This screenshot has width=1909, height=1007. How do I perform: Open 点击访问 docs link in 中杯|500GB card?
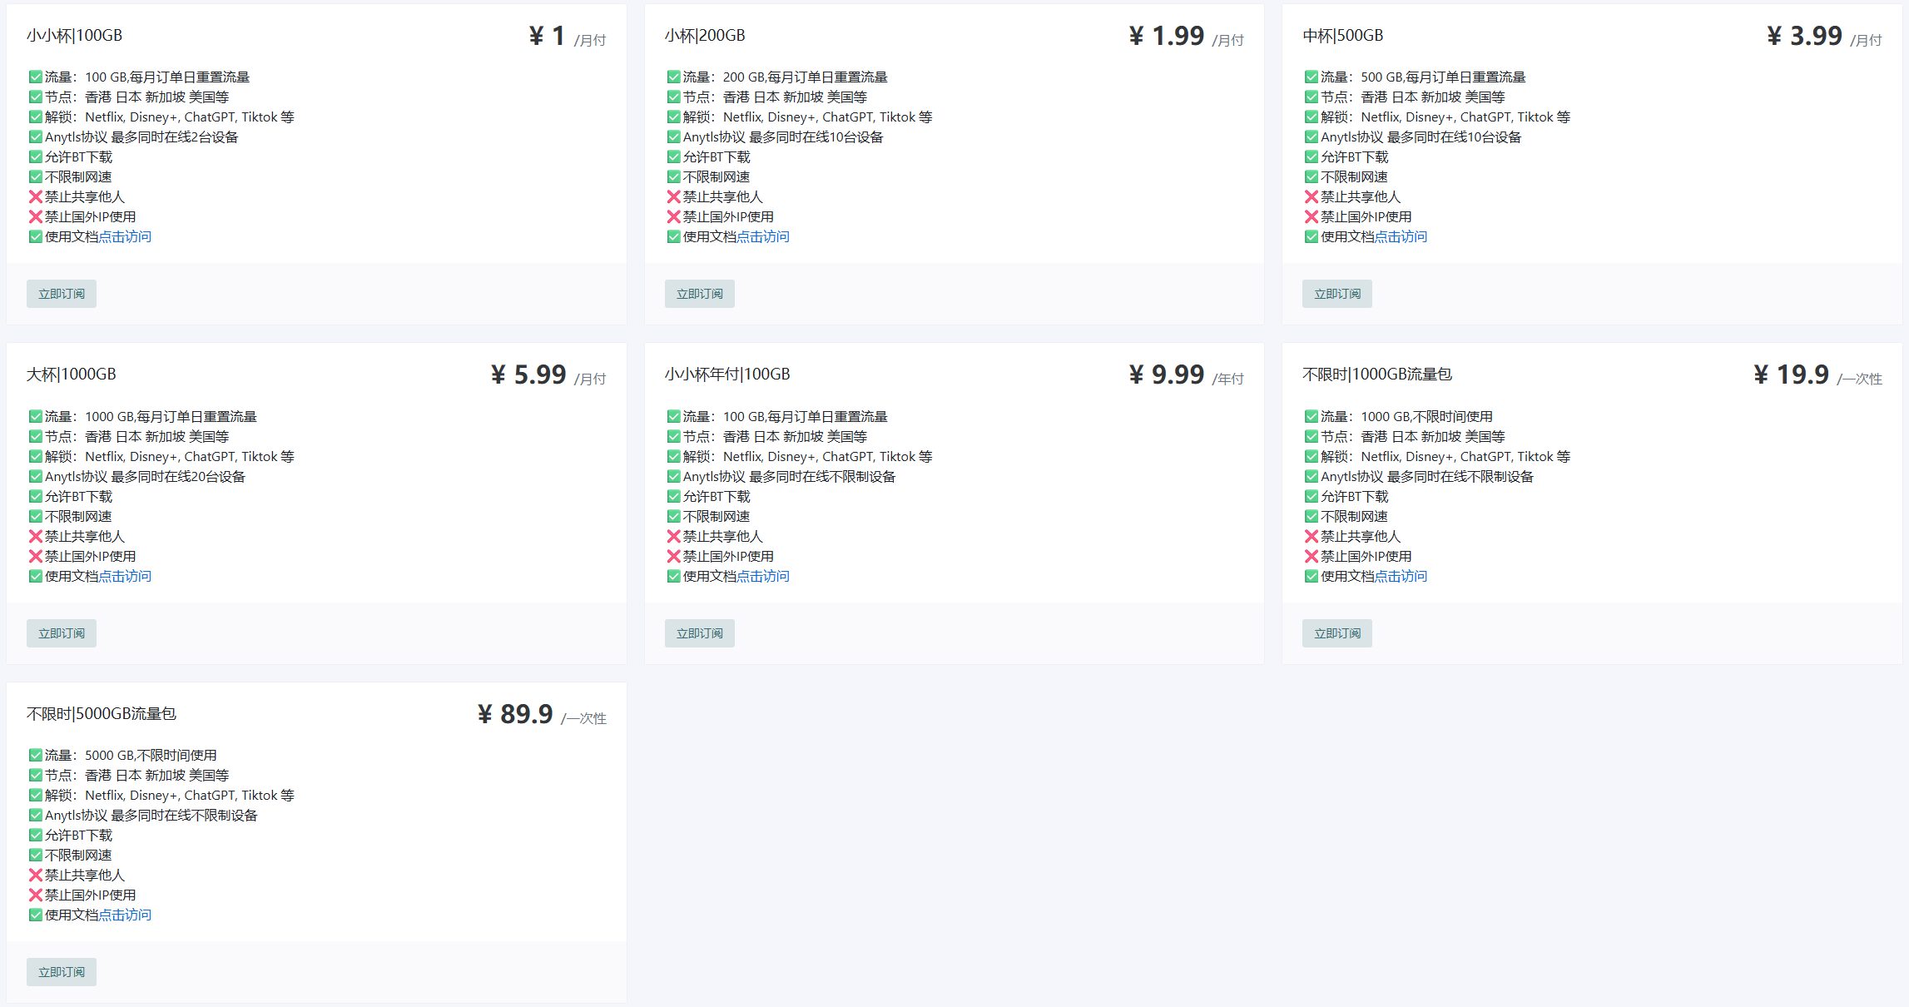coord(1401,237)
